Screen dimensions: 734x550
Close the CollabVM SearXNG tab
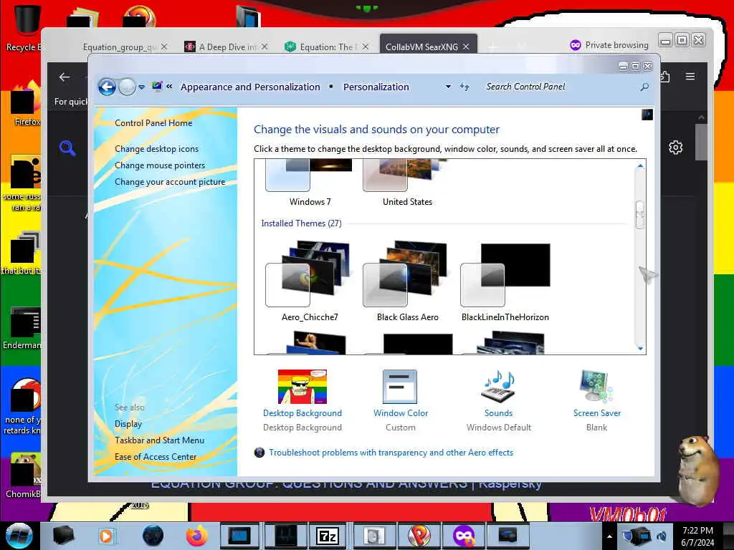click(x=466, y=47)
